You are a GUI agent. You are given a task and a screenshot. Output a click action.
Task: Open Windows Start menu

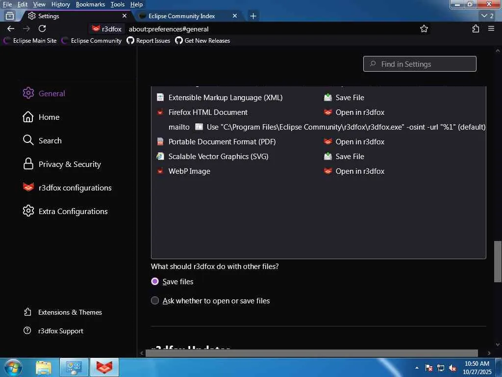click(13, 368)
